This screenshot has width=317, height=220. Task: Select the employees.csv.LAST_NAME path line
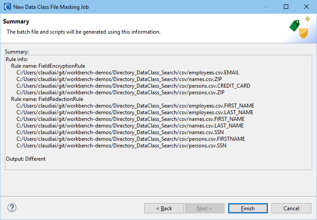click(135, 112)
